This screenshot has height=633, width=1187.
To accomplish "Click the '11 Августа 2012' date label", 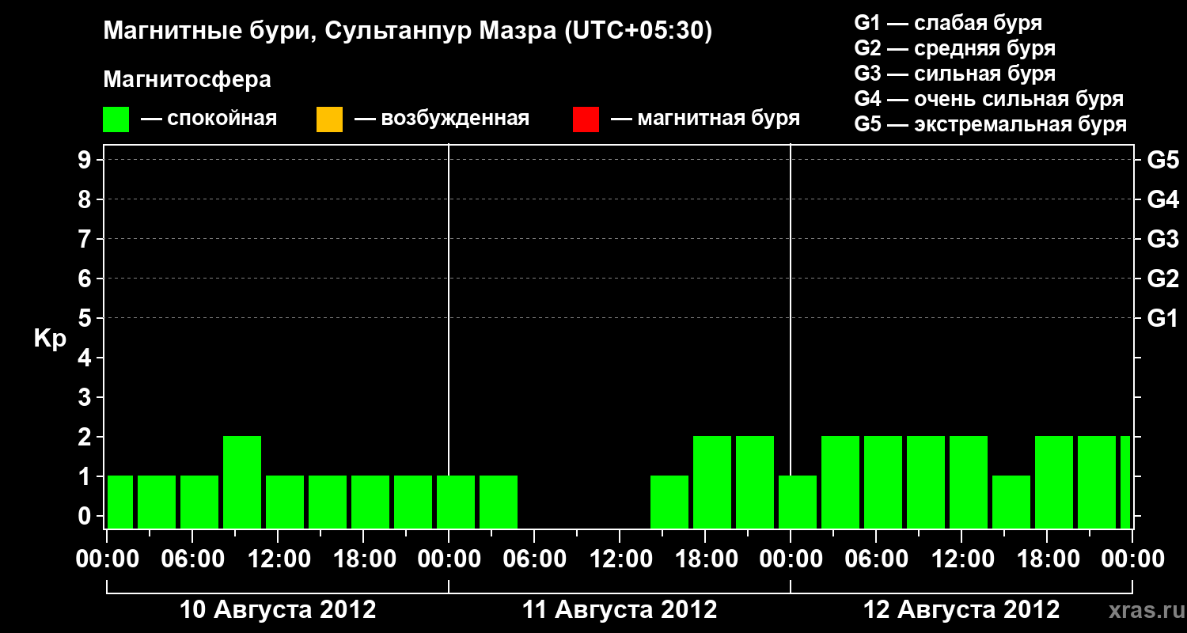I will coord(620,610).
